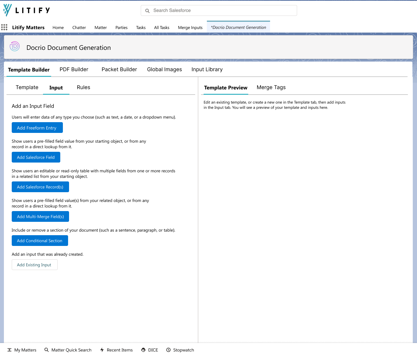This screenshot has height=357, width=417.
Task: Click the search magnifier icon
Action: coord(147,11)
